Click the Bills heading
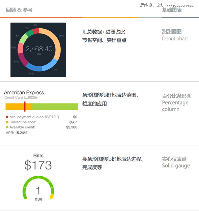Screen dimensions: 199x211 (38, 156)
